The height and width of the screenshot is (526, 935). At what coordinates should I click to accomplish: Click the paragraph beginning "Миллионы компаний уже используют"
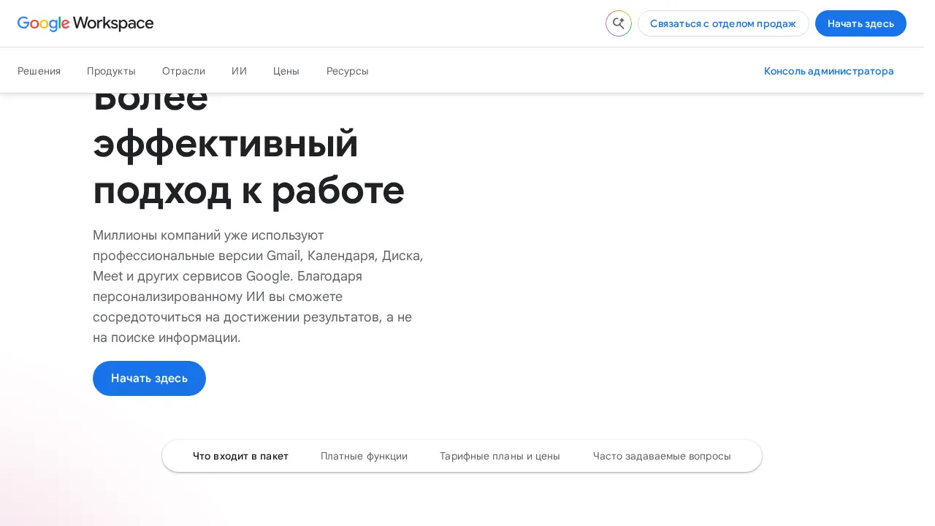tap(258, 286)
